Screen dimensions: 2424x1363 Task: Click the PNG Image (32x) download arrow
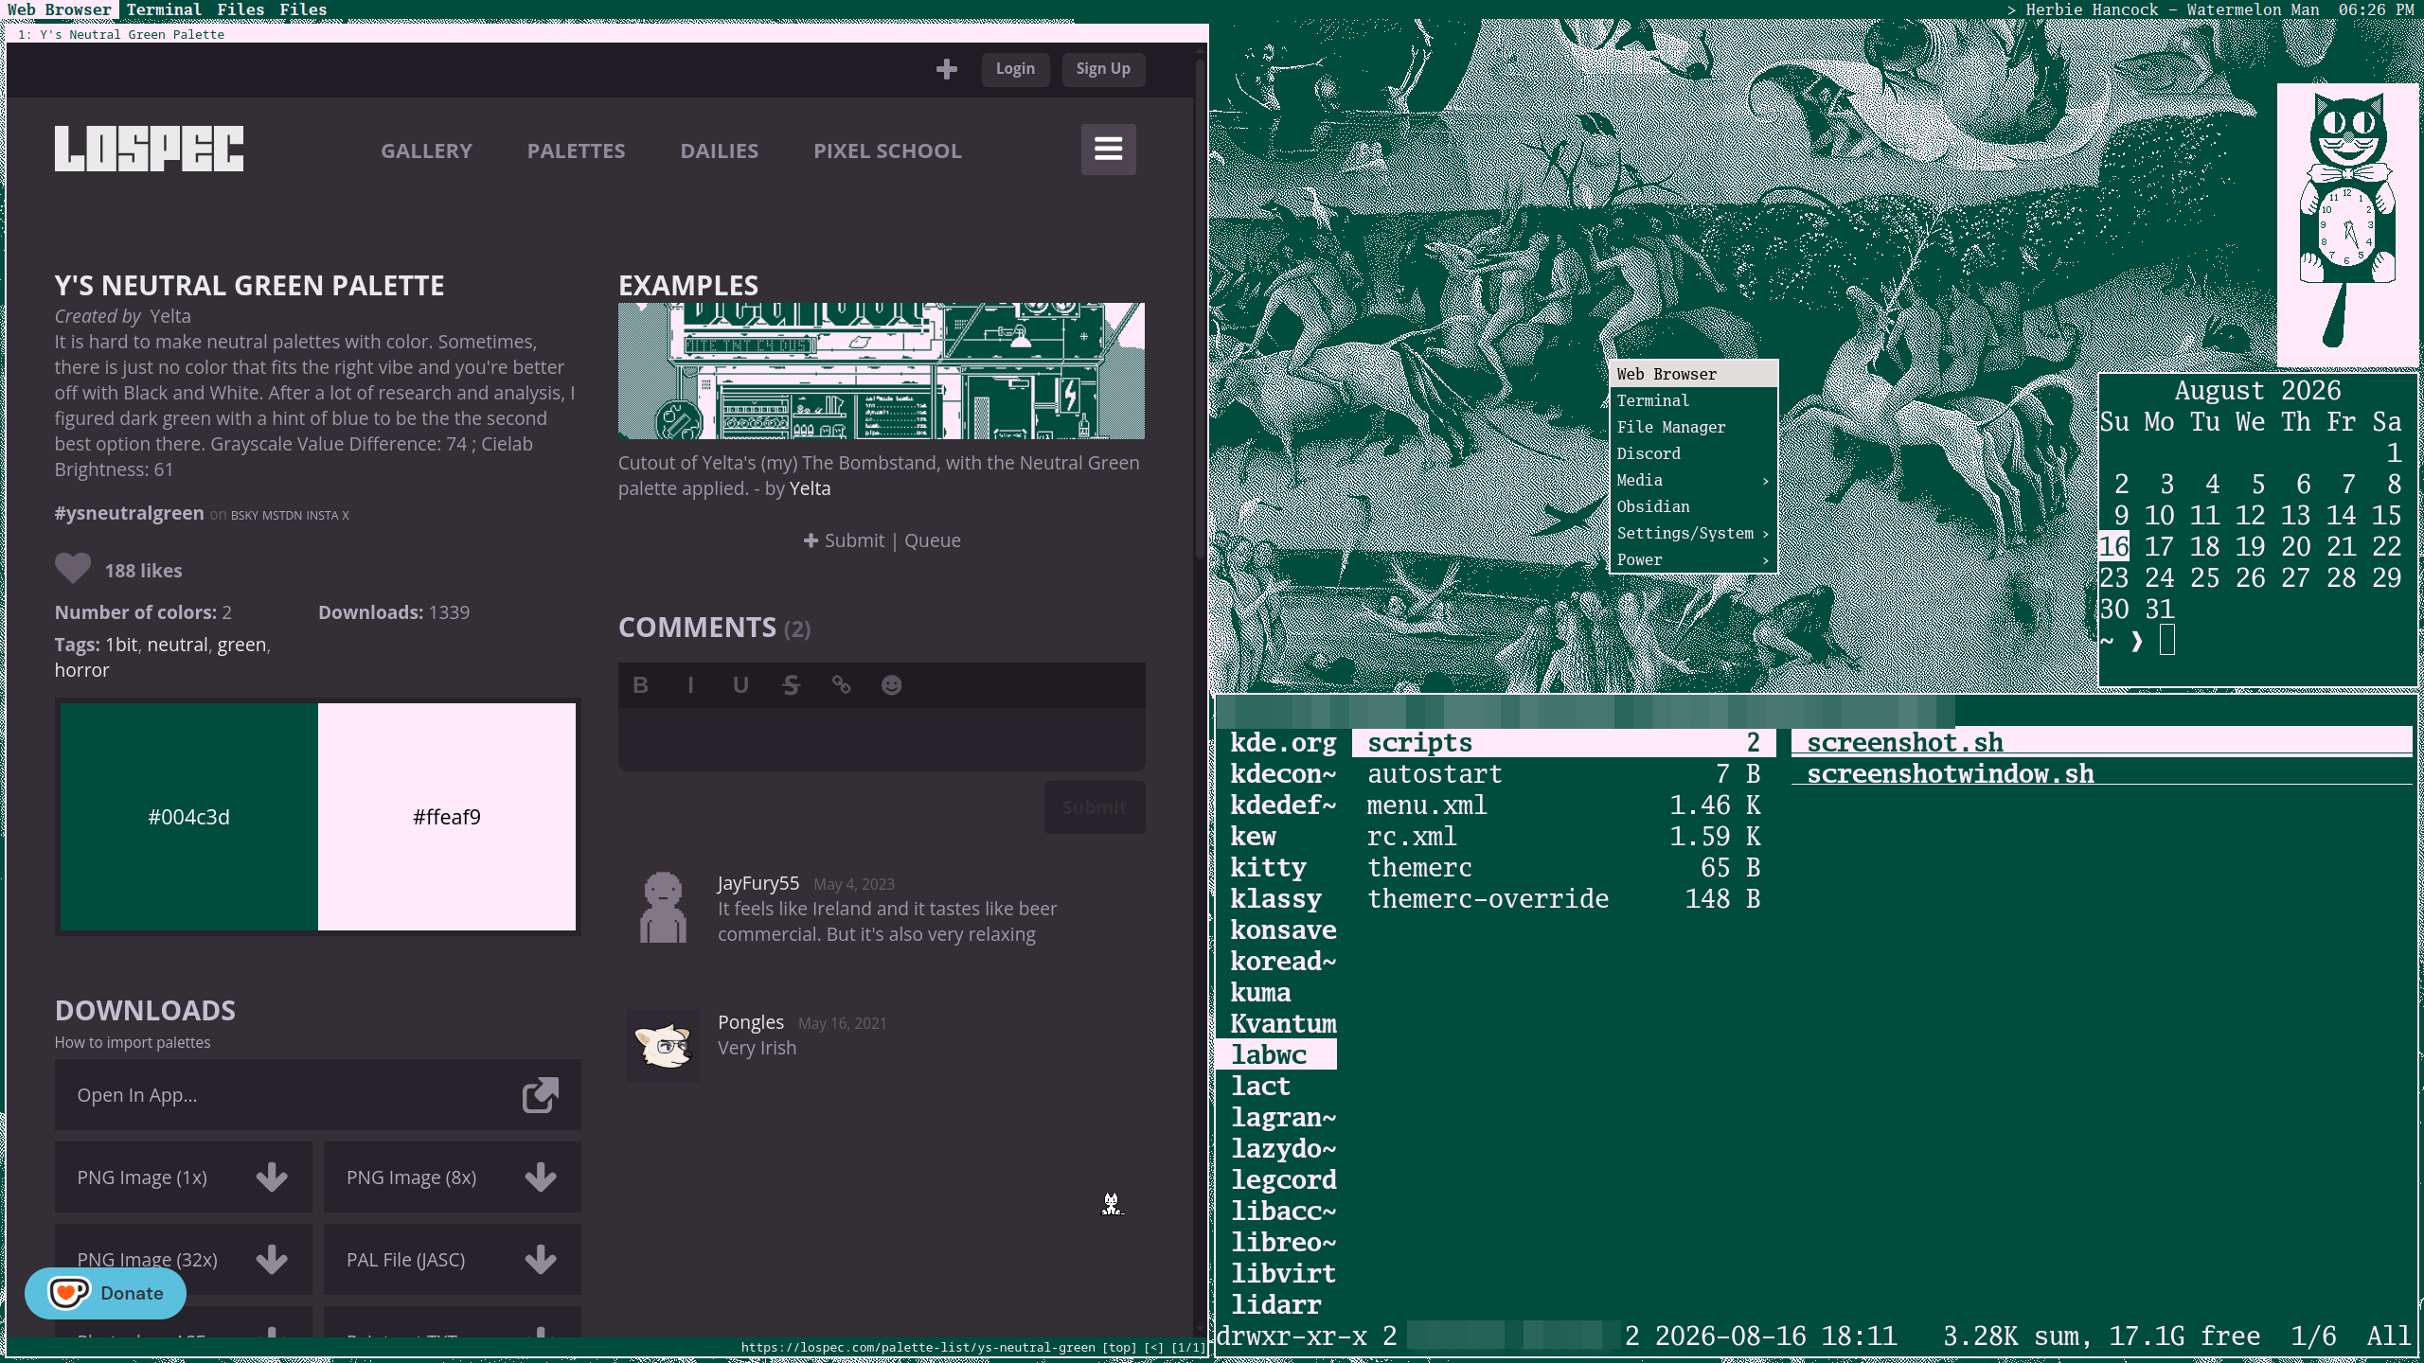[272, 1260]
